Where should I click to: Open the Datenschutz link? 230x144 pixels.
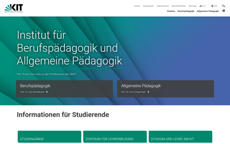pos(163,6)
